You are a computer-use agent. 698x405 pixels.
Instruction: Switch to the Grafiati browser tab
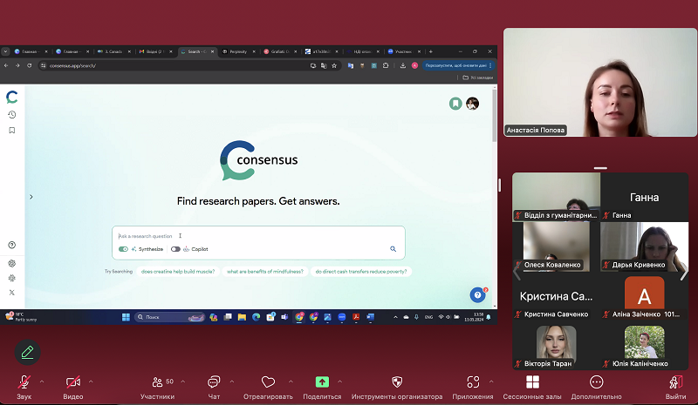(279, 51)
